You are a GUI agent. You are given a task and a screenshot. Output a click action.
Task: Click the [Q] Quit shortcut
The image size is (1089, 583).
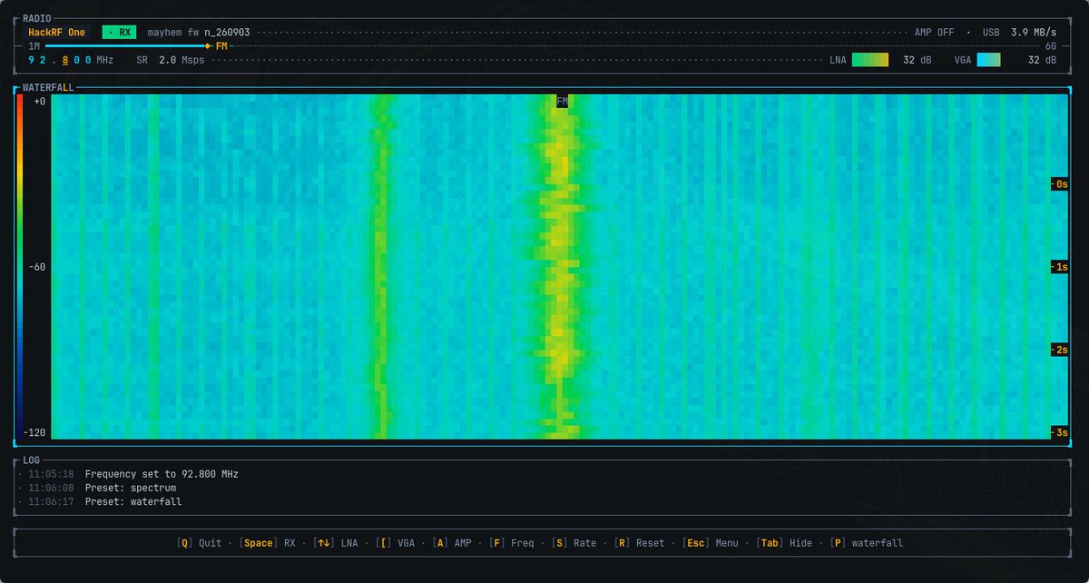(199, 543)
